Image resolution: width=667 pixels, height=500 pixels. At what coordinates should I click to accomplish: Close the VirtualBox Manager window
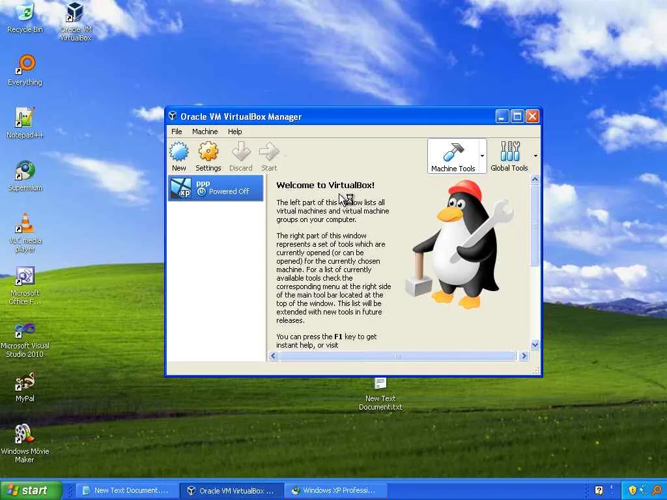[533, 116]
